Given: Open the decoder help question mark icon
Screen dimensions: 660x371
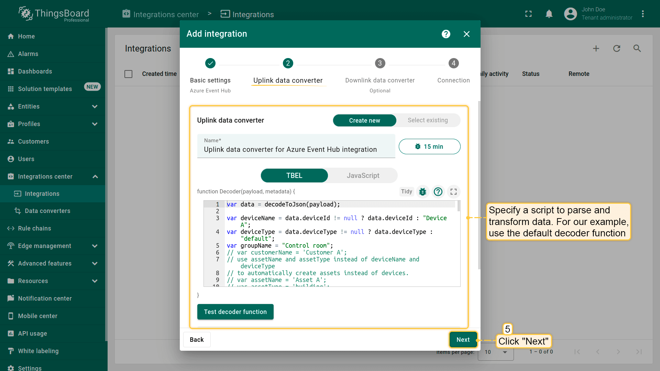Looking at the screenshot, I should point(438,192).
